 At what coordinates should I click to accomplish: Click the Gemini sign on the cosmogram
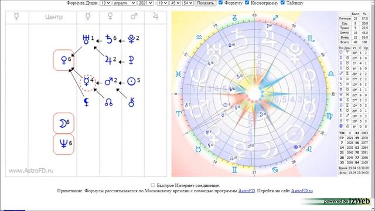234,169
